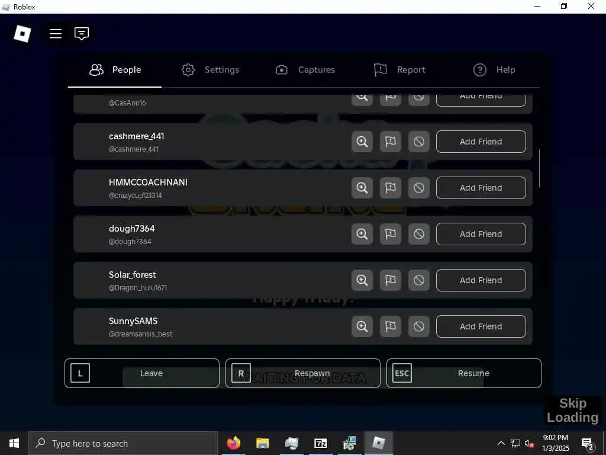Switch to the Captures tab
606x455 pixels.
[x=305, y=70]
